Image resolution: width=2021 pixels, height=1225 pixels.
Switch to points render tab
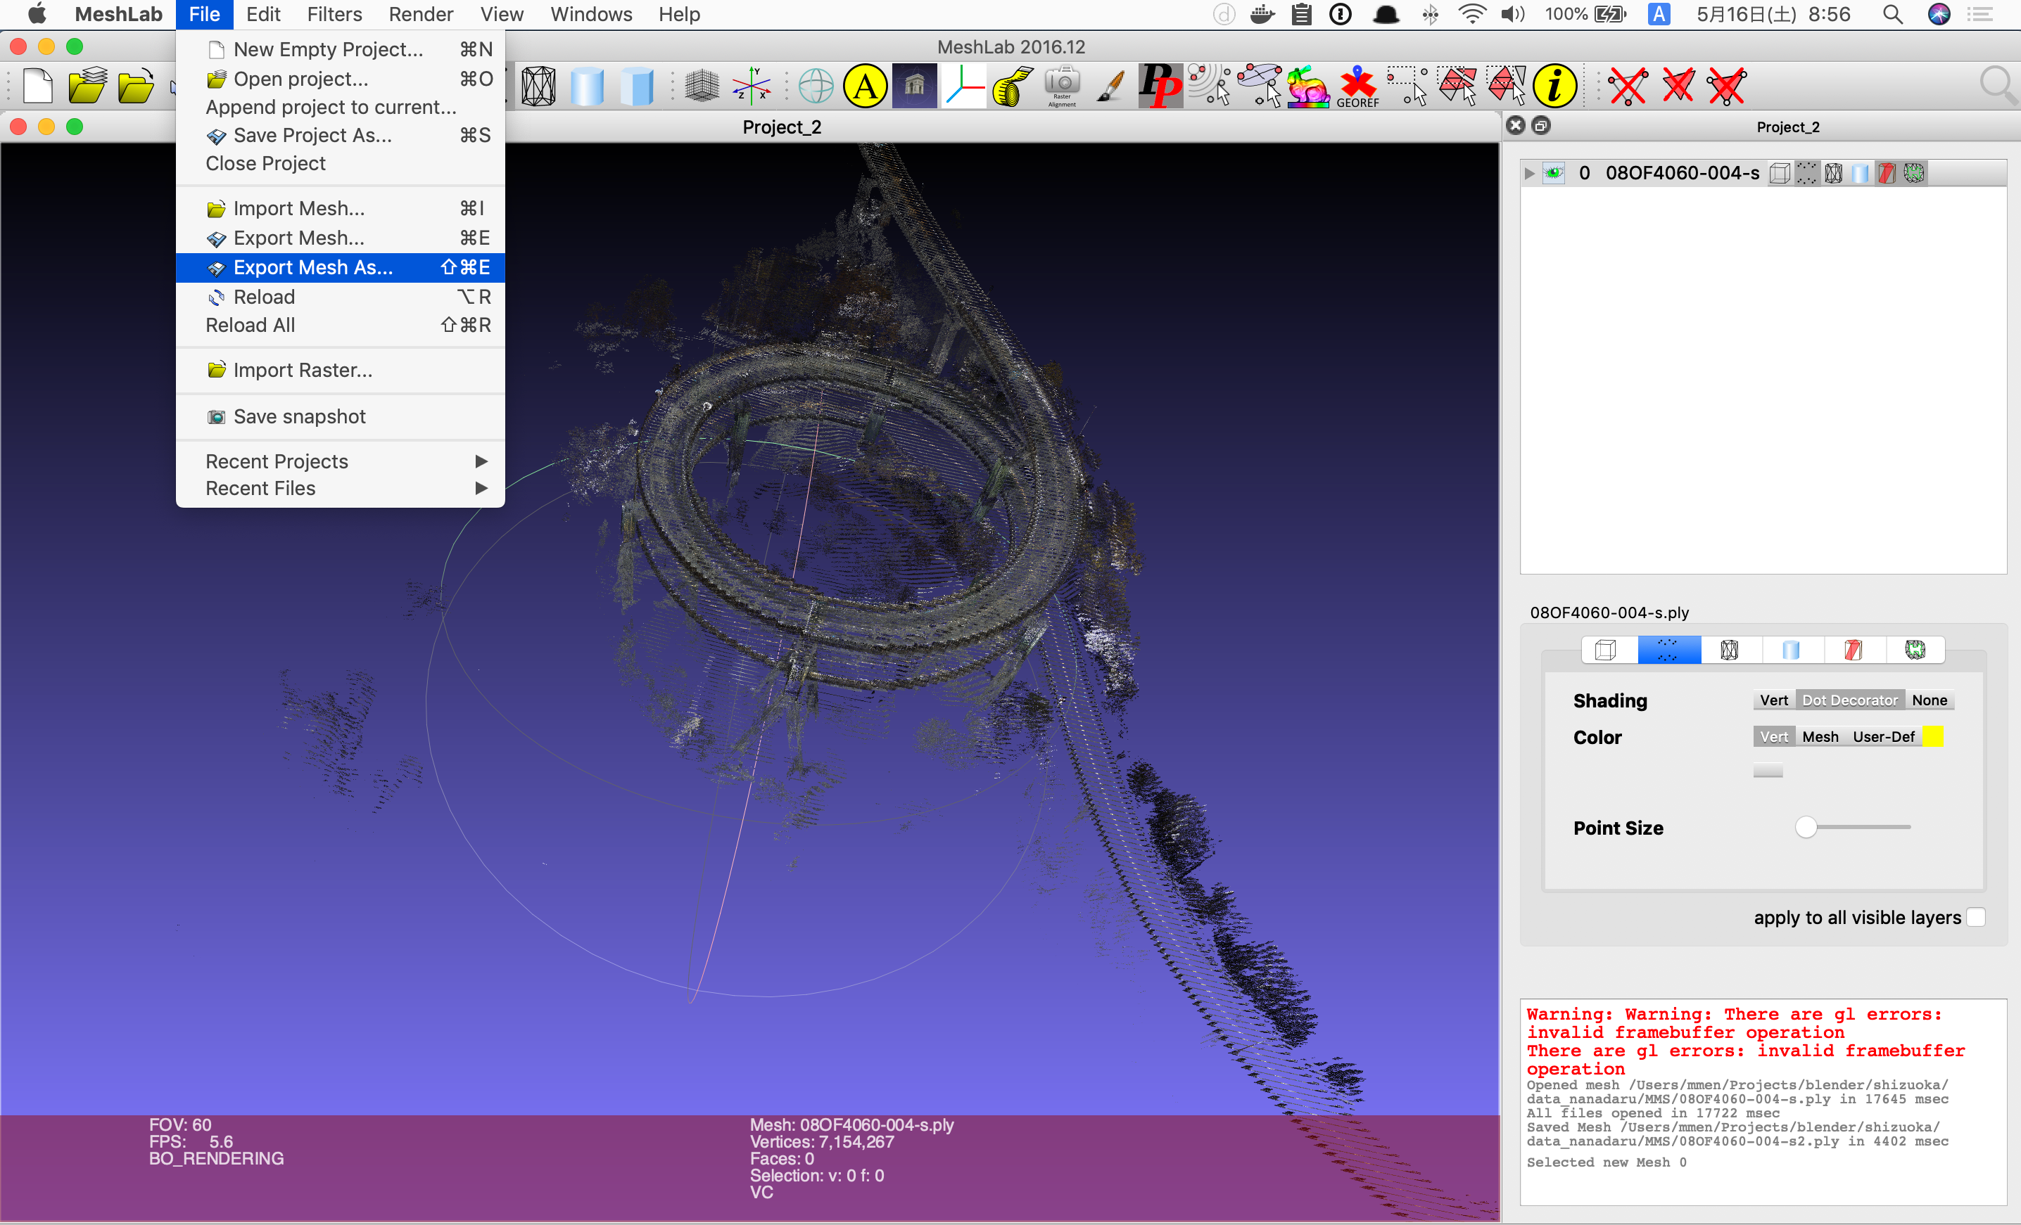click(x=1668, y=650)
